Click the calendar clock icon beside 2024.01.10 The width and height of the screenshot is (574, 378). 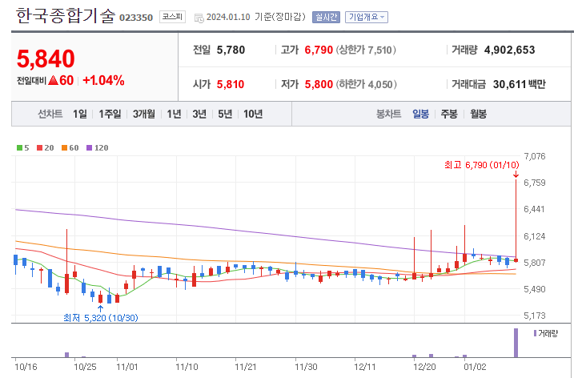click(x=199, y=18)
